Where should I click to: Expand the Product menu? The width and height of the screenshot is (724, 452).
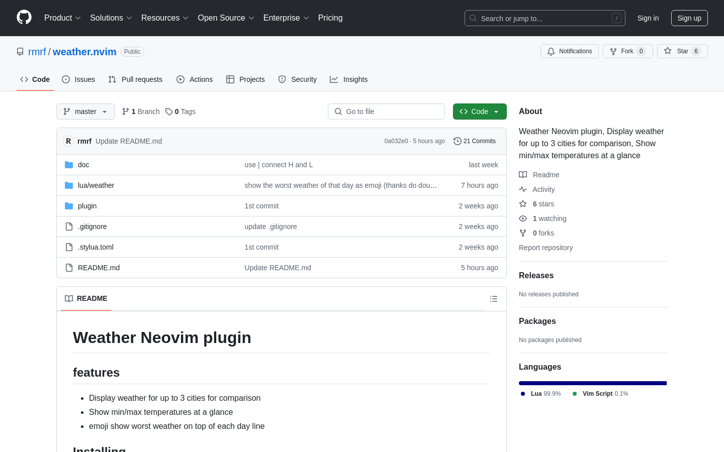(62, 18)
